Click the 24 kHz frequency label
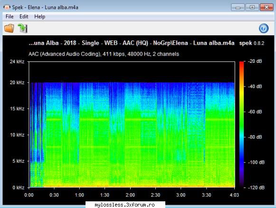 tap(17, 61)
